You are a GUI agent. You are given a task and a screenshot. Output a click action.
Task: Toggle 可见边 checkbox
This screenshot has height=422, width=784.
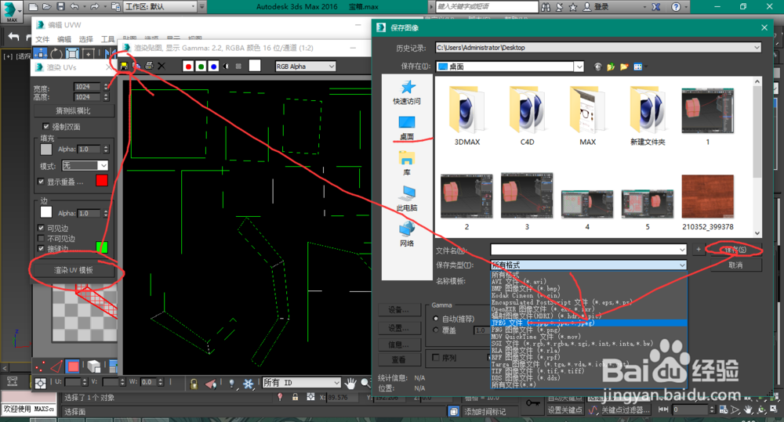(41, 228)
